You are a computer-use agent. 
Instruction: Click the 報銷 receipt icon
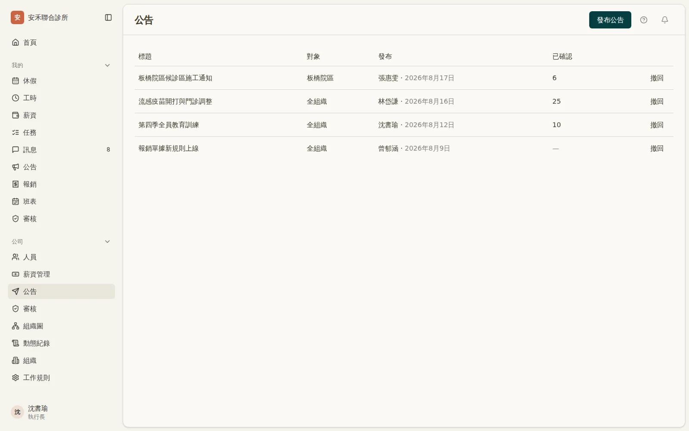[16, 184]
